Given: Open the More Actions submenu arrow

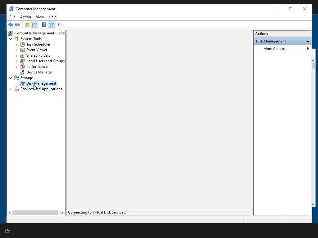Looking at the screenshot, I should pos(308,49).
